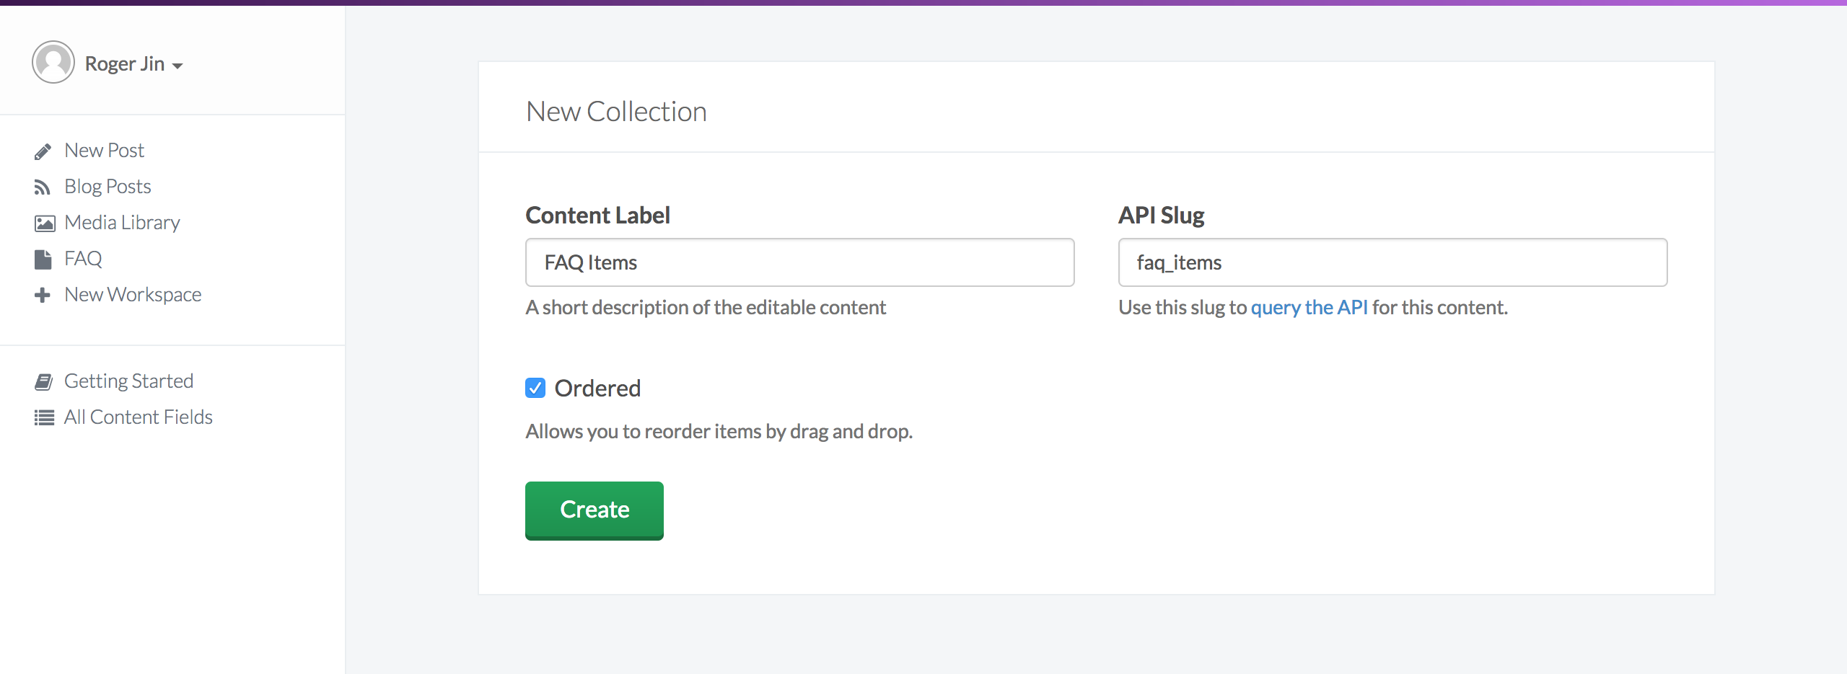This screenshot has width=1847, height=674.
Task: Click the Content Label input field
Action: [x=799, y=263]
